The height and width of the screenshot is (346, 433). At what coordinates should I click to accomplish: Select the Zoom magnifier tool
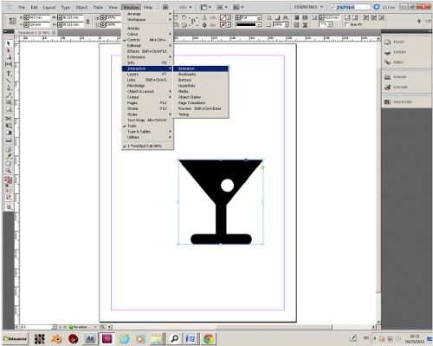9,171
